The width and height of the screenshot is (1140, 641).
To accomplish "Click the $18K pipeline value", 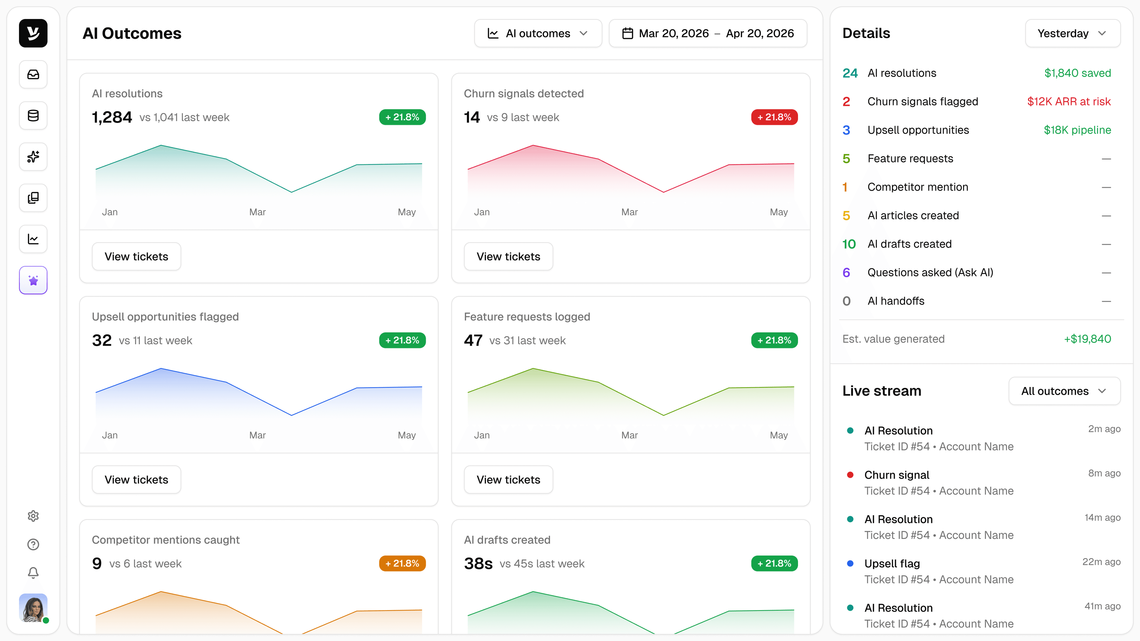I will pos(1077,130).
